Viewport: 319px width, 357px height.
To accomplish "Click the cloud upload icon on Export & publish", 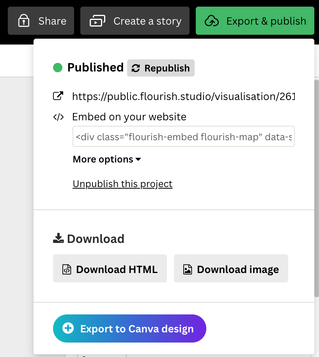I will [211, 21].
